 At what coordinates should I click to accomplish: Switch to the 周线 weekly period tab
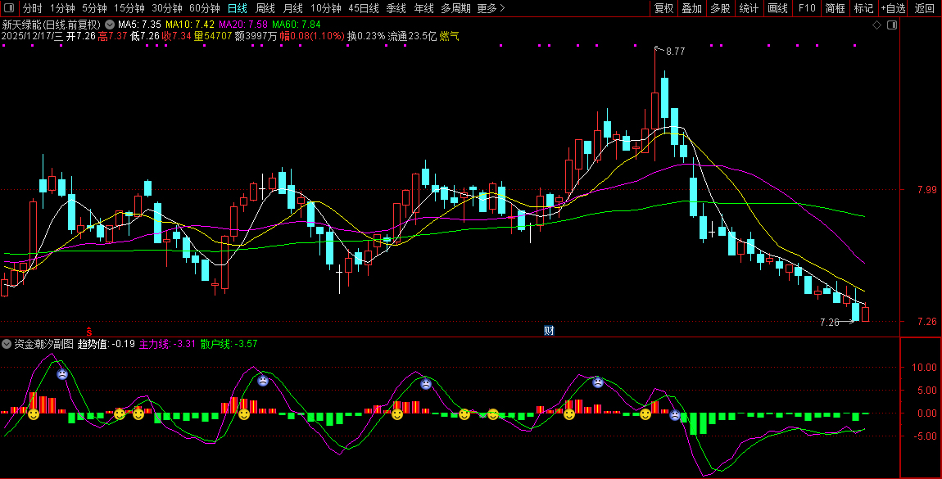point(265,9)
